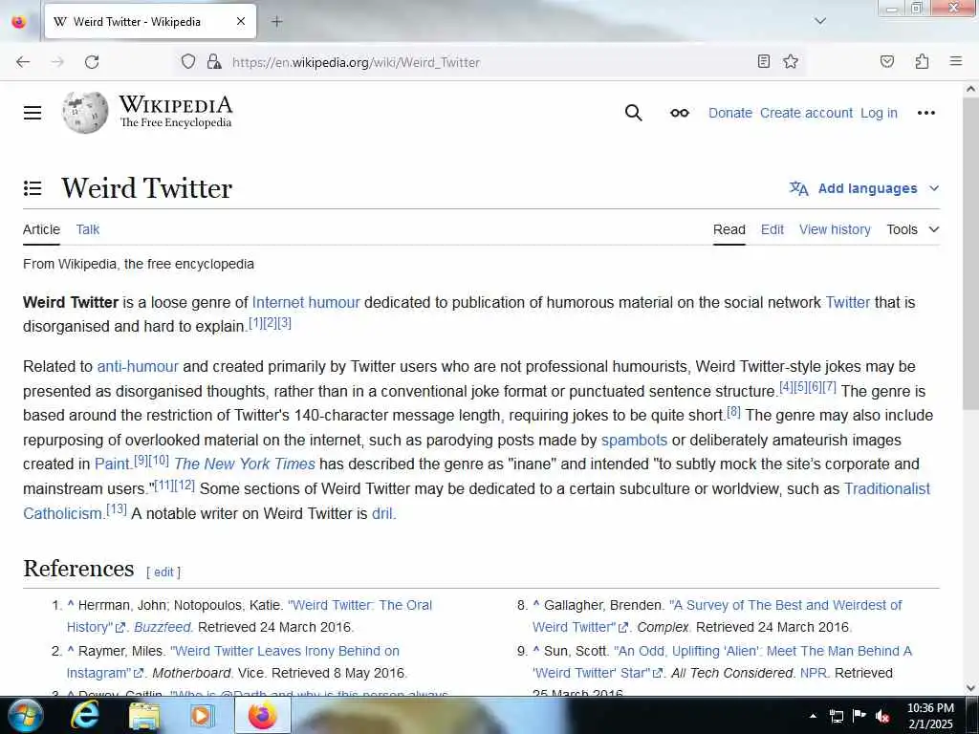Open a new tab with plus
979x734 pixels.
276,21
